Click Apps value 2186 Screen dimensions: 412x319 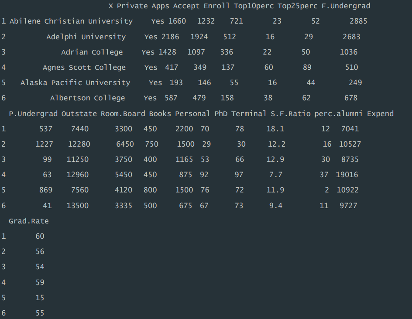tap(170, 37)
